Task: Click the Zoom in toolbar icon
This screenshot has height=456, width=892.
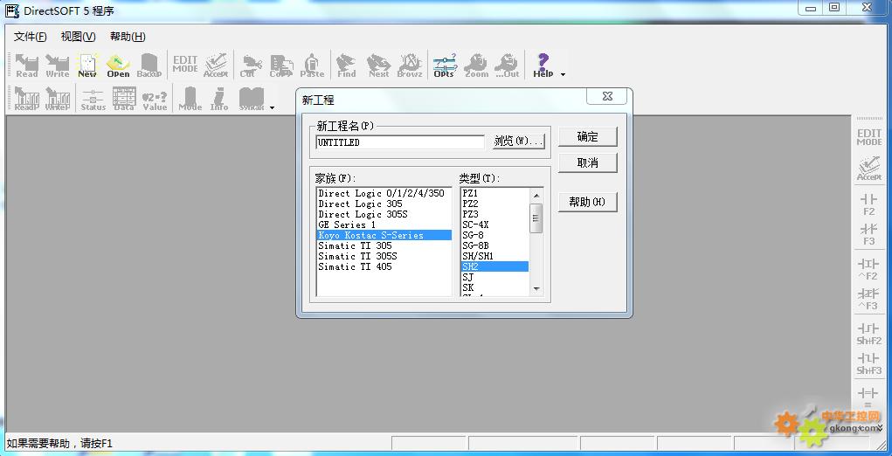Action: (476, 66)
